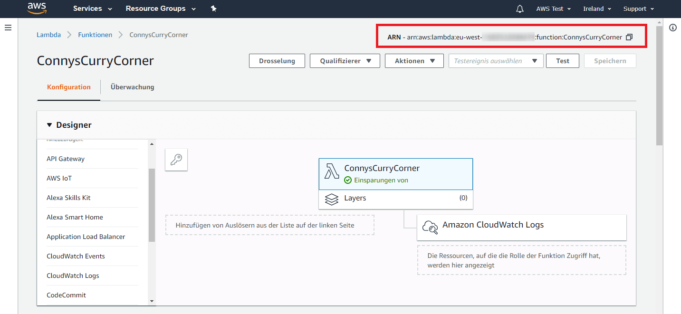Open the Qualifizierer dropdown
The image size is (681, 314).
pos(345,61)
